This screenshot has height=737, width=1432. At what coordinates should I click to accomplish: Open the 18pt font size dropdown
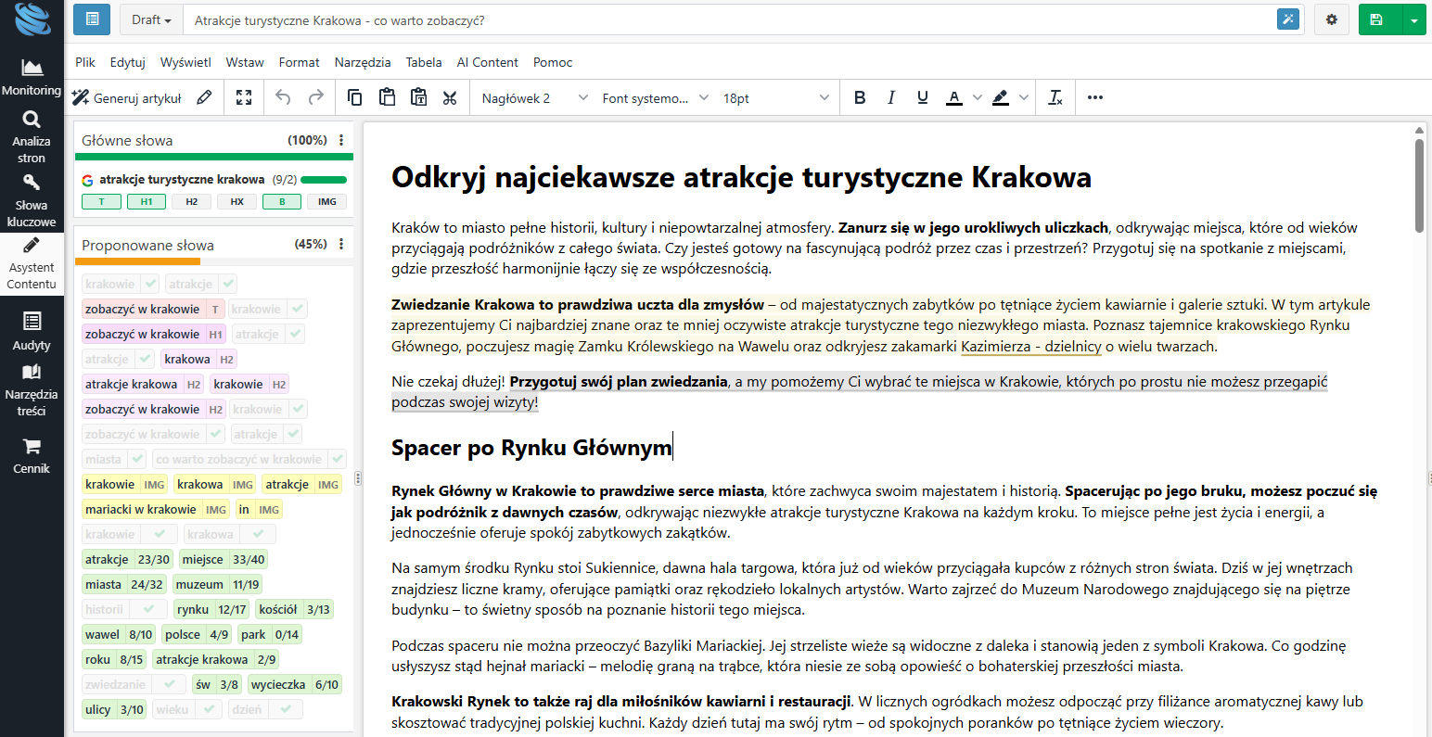click(775, 97)
